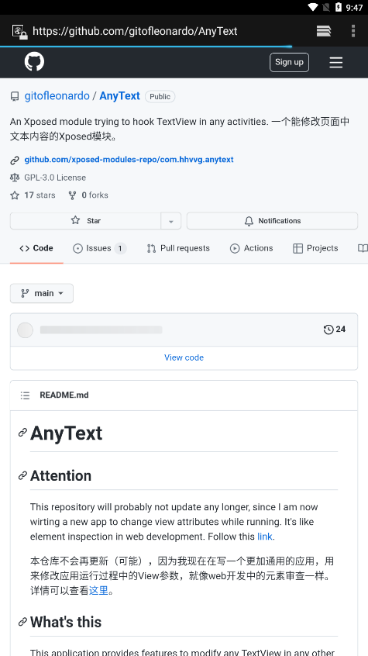Expand the Star lists dropdown arrow
Screen dimensions: 368x656
pos(170,221)
